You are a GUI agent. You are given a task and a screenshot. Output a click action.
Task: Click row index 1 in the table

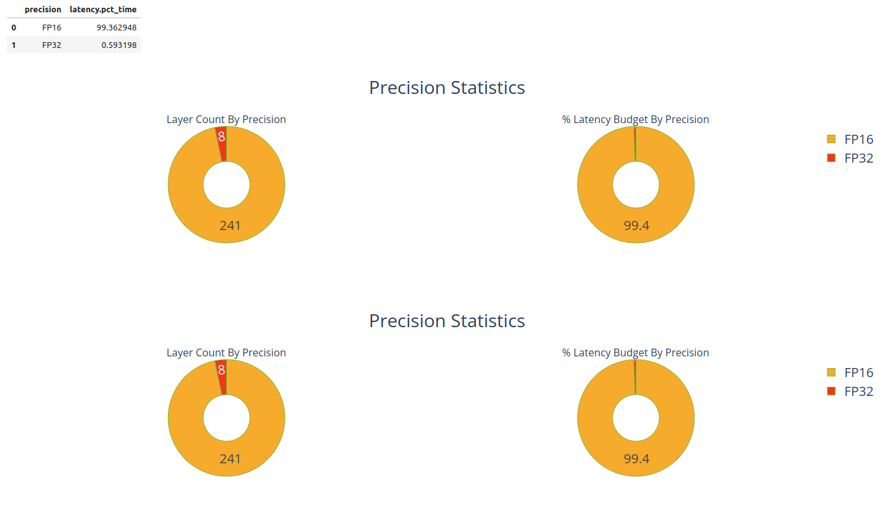(x=14, y=45)
